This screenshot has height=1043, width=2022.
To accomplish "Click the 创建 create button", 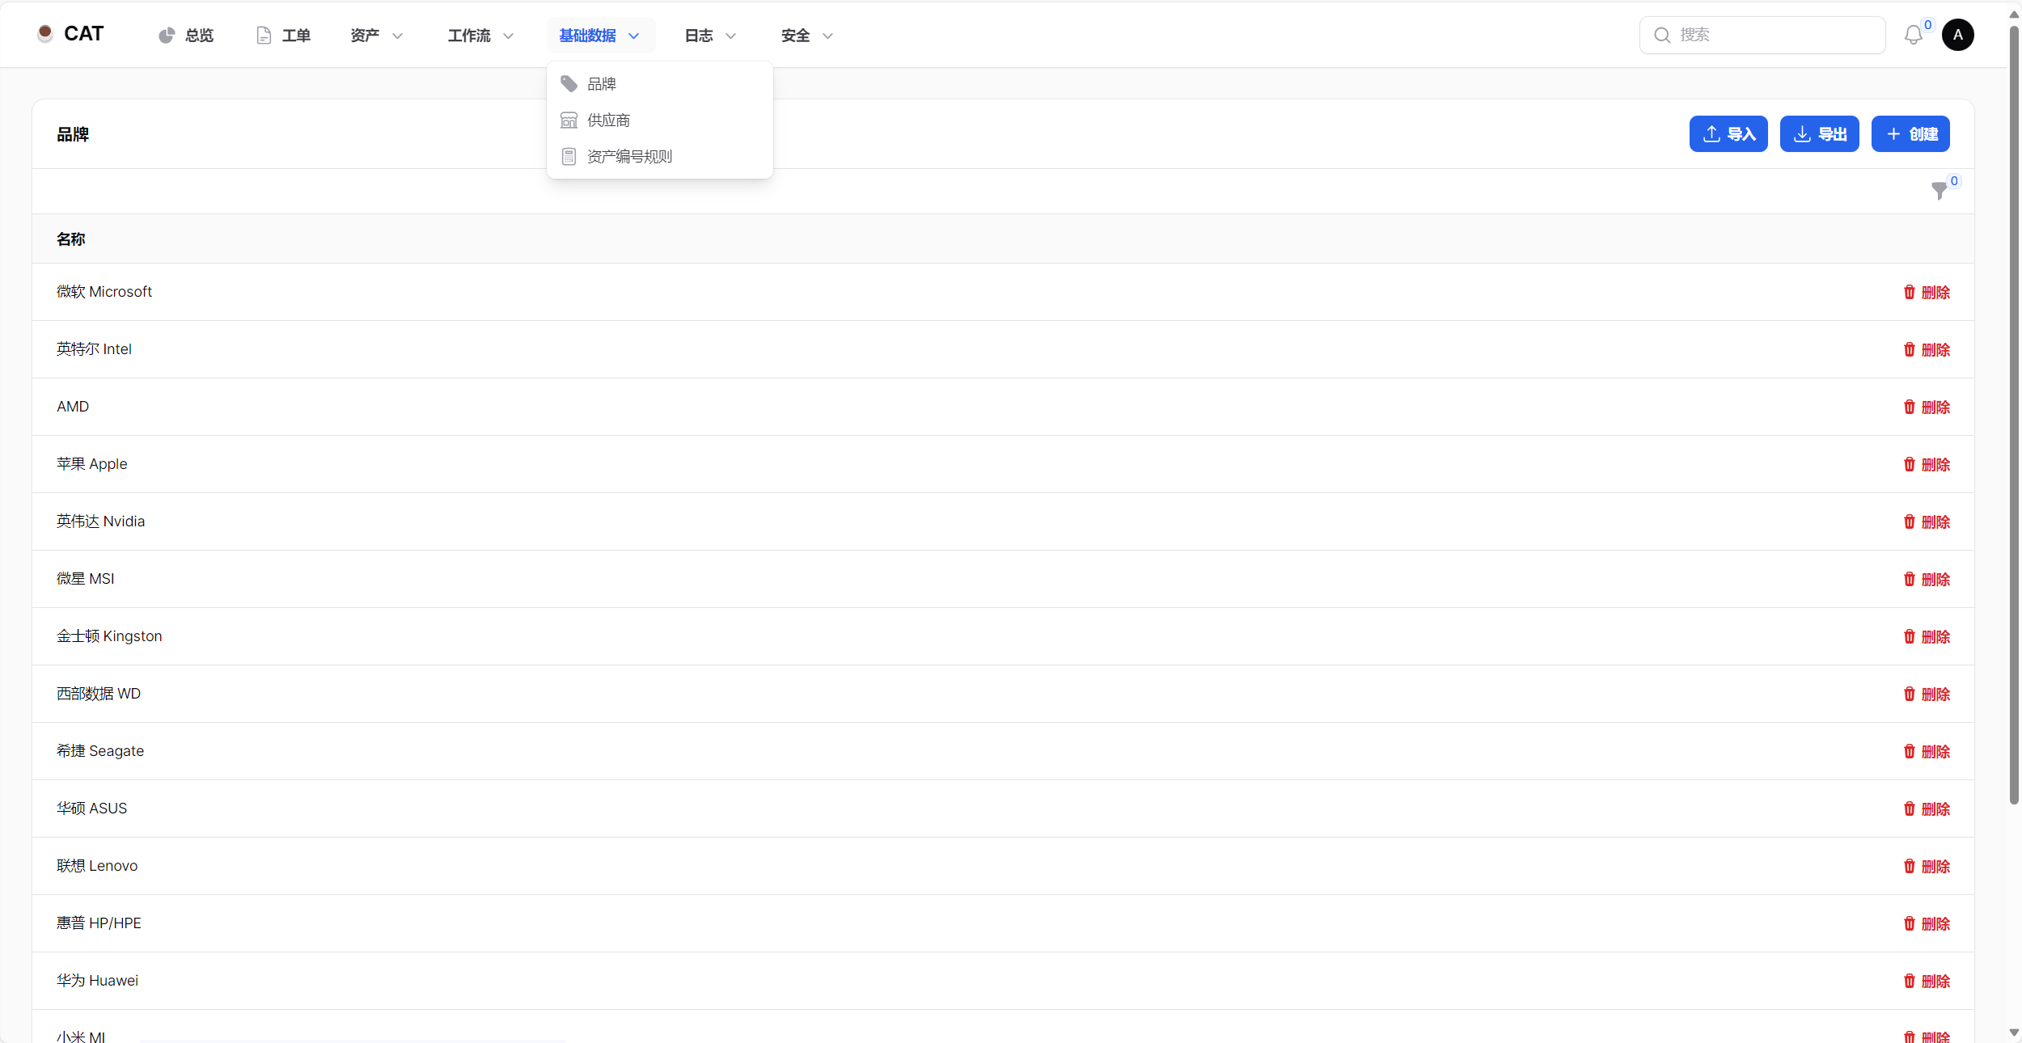I will (x=1910, y=134).
